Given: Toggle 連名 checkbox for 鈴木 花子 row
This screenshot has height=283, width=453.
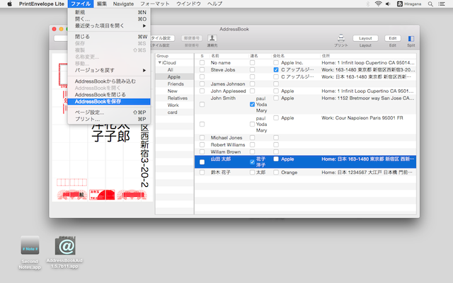Looking at the screenshot, I should pyautogui.click(x=252, y=173).
